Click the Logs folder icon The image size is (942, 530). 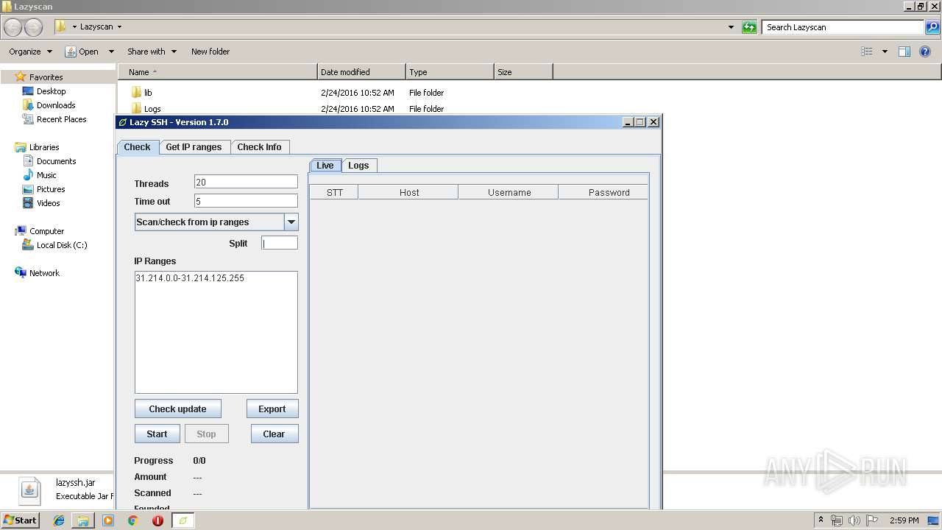136,109
